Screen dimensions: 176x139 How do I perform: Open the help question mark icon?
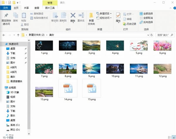click(x=175, y=8)
